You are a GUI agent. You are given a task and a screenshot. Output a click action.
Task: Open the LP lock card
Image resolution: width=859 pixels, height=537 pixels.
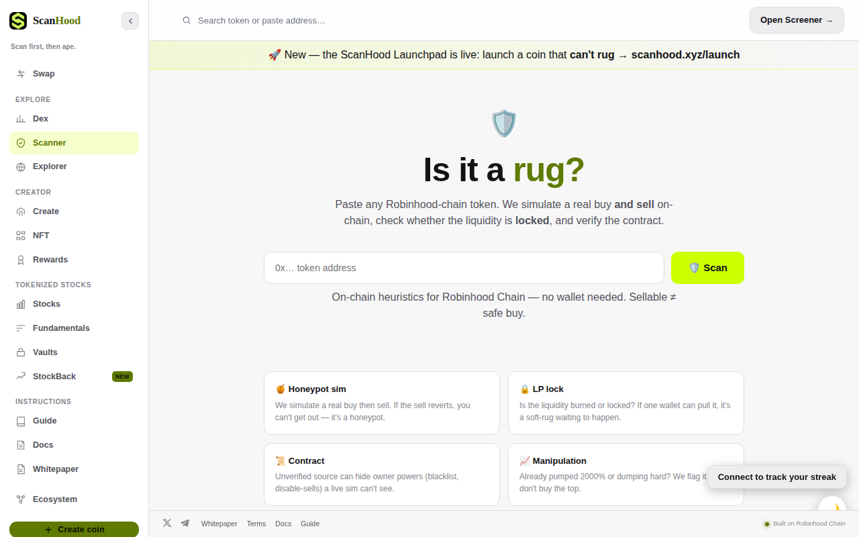coord(625,403)
